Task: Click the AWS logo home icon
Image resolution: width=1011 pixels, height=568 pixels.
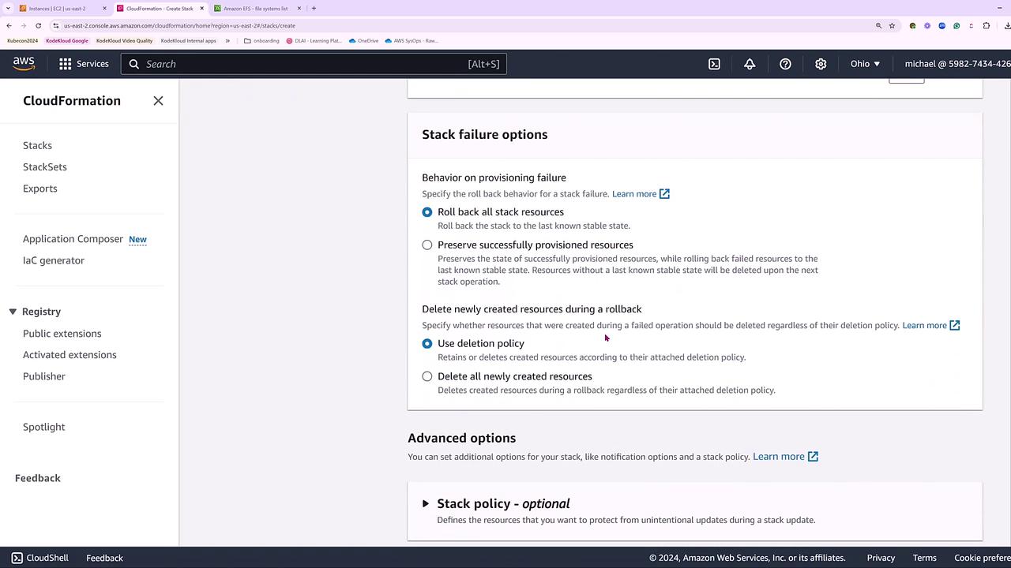Action: pyautogui.click(x=24, y=64)
